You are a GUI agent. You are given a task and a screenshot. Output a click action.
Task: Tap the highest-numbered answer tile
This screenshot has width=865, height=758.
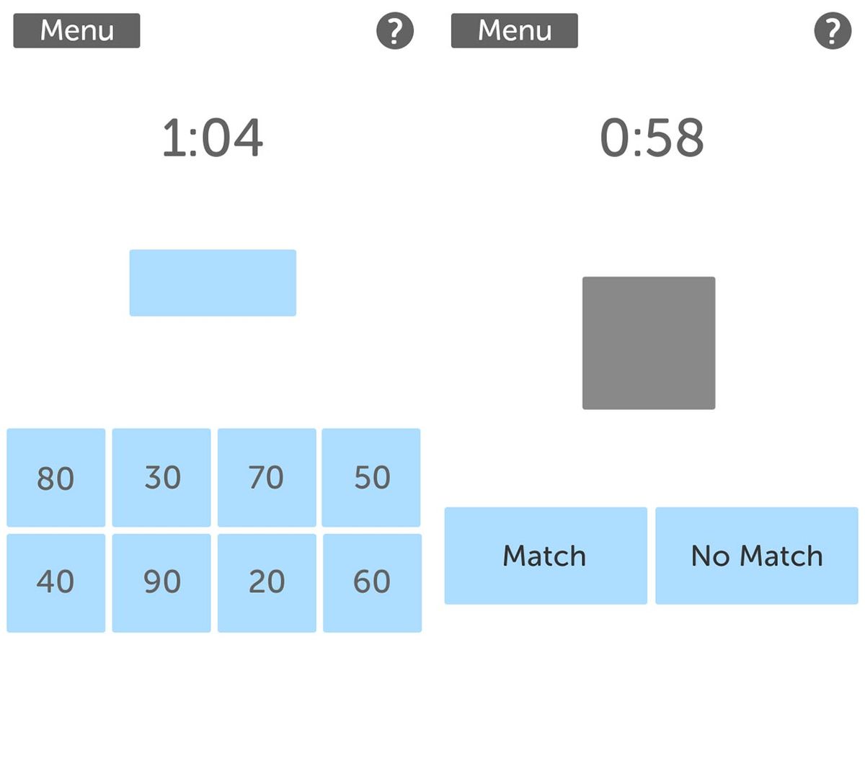click(161, 582)
